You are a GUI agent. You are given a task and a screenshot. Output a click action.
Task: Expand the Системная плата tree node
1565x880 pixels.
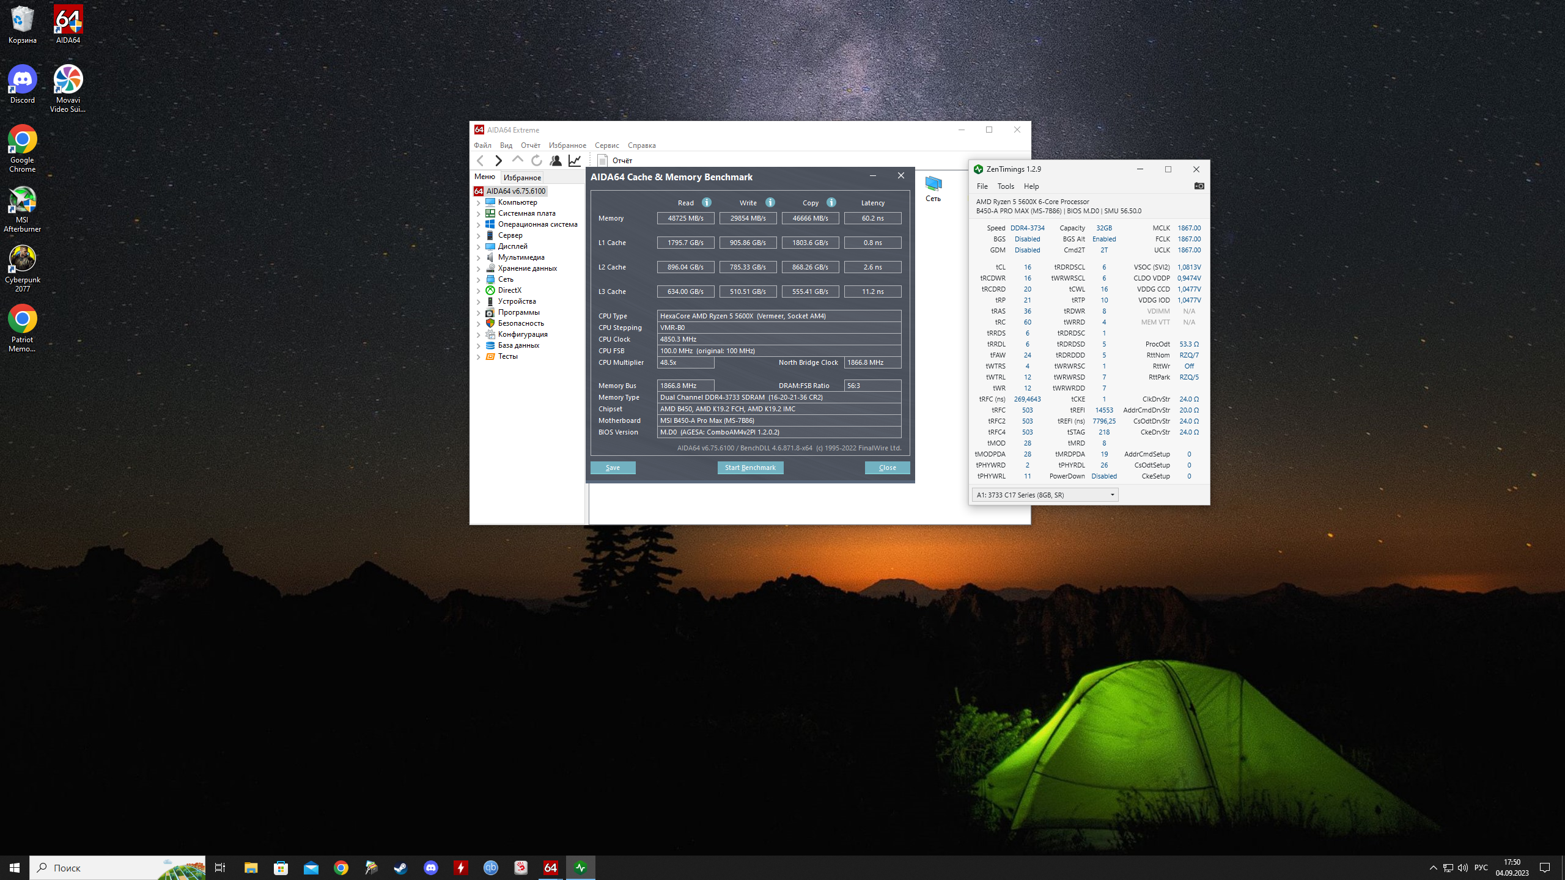478,214
